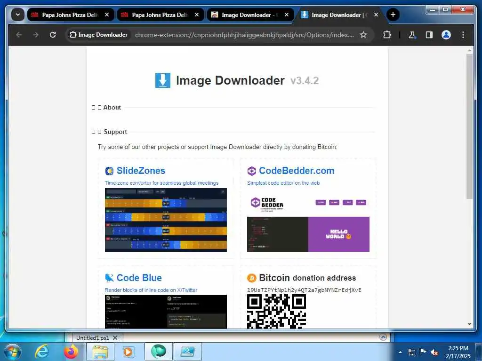Screen dimensions: 482x361
Task: Toggle the side panel icon
Action: point(429,35)
